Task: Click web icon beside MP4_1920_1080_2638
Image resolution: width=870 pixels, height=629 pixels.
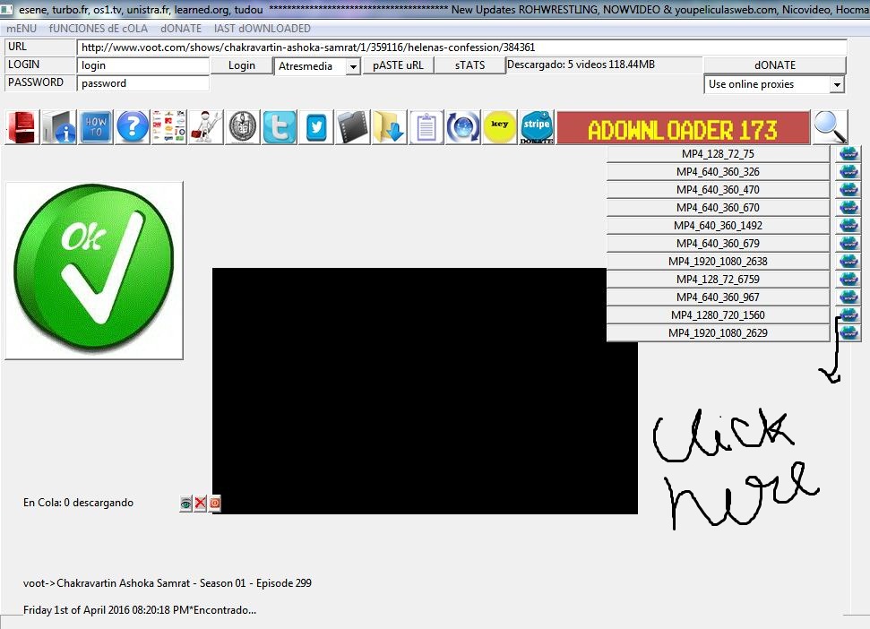Action: pyautogui.click(x=848, y=261)
